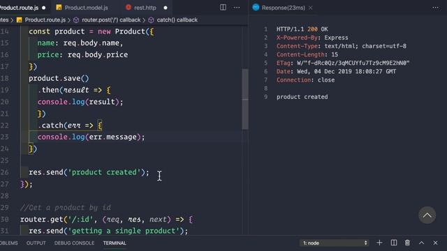Click the catch() callback breadcrumb
This screenshot has height=251, width=447.
click(x=177, y=20)
